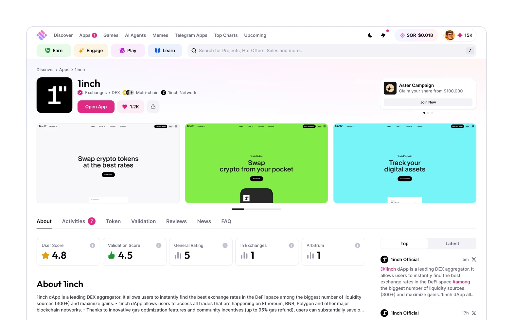Go to Games section
The width and height of the screenshot is (513, 320).
click(111, 35)
